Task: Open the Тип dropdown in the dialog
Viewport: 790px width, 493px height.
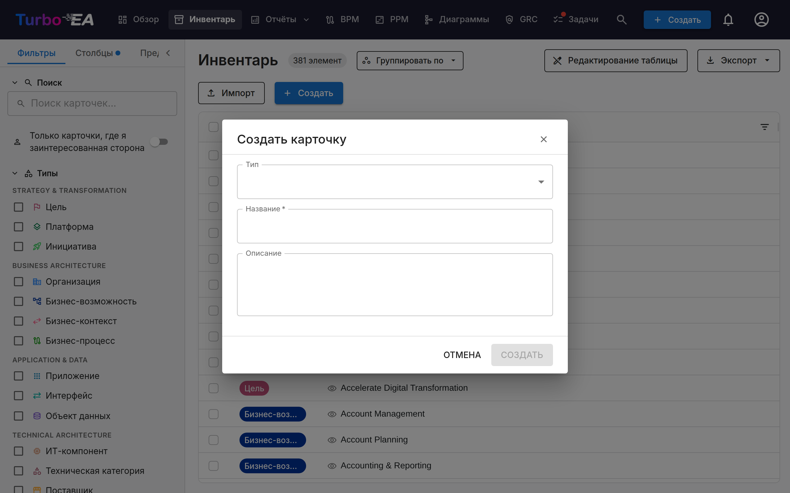Action: [x=395, y=181]
